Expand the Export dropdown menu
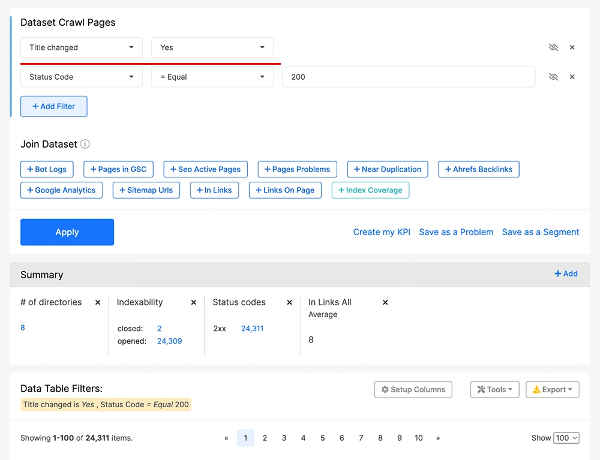Image resolution: width=600 pixels, height=460 pixels. point(552,389)
